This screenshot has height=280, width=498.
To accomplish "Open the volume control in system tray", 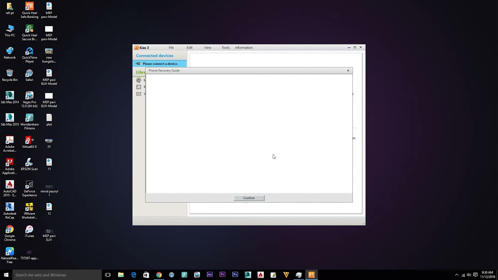I will [469, 275].
